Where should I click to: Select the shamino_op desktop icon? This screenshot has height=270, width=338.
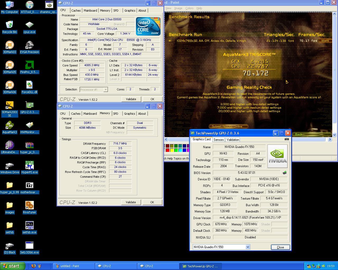[49, 7]
